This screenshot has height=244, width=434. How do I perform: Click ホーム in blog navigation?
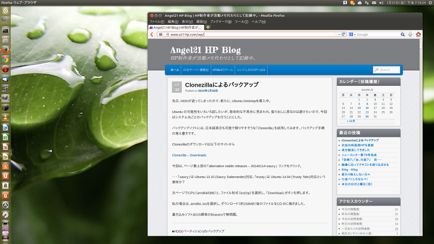point(175,70)
